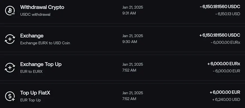Click the -6,150.13 USD value
This screenshot has width=245, height=108.
pyautogui.click(x=228, y=14)
